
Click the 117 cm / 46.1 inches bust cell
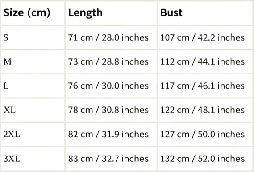205,86
